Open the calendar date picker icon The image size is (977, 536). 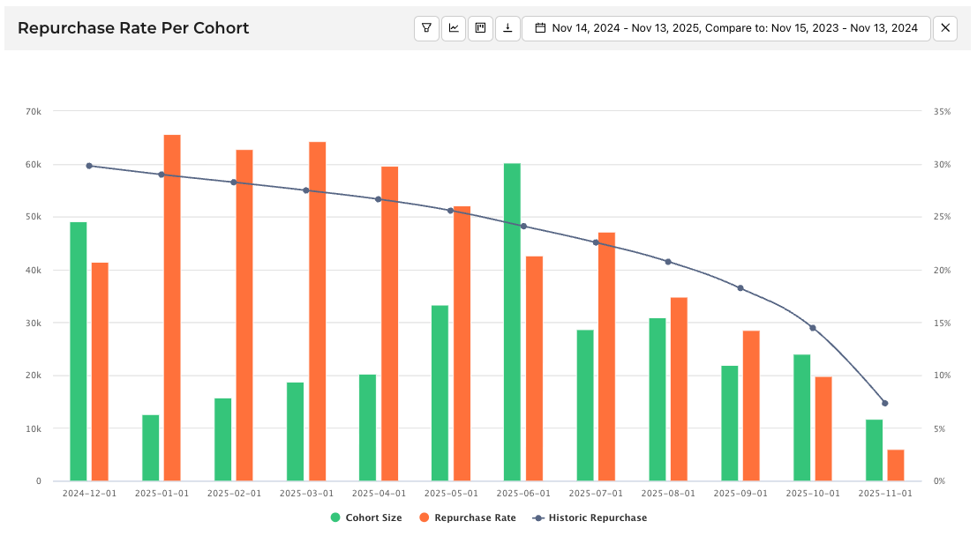tap(541, 27)
